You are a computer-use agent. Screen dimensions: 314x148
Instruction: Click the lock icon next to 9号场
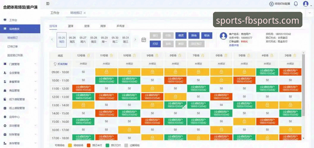pos(157,55)
